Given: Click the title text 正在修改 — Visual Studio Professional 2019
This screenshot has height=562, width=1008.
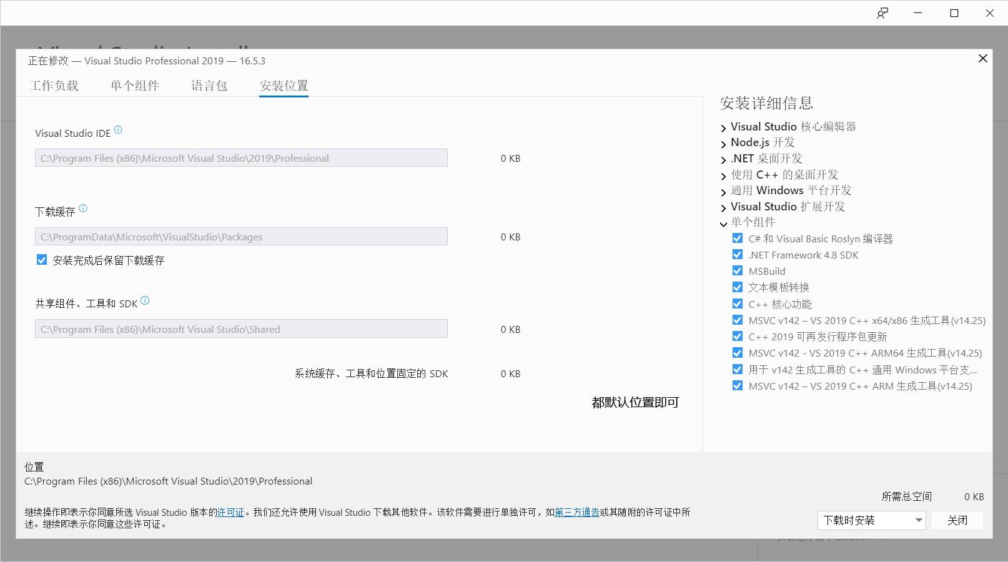Looking at the screenshot, I should (147, 61).
